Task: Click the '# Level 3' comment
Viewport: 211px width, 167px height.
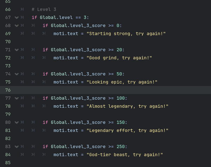Action: pos(44,9)
